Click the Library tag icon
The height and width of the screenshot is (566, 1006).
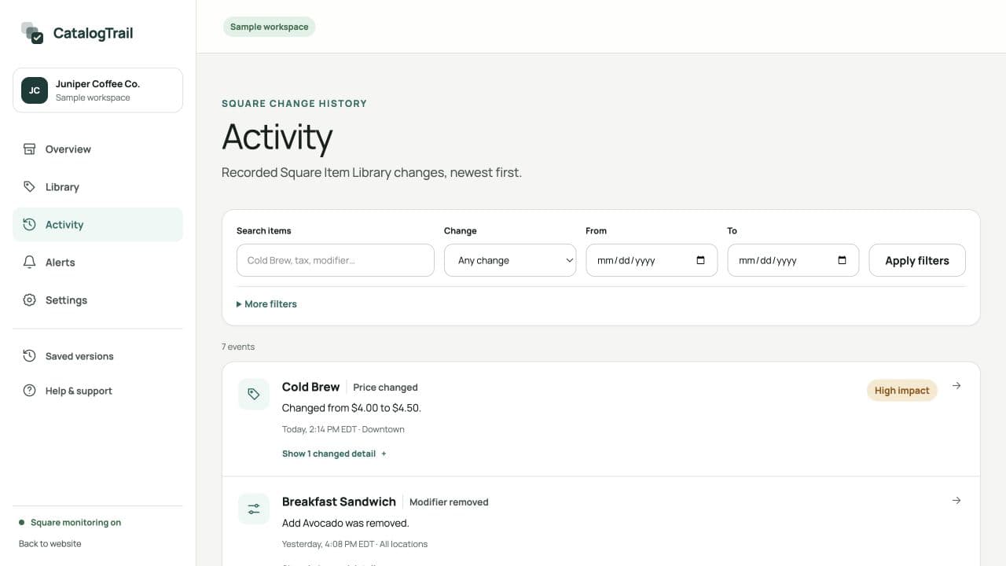[x=29, y=187]
